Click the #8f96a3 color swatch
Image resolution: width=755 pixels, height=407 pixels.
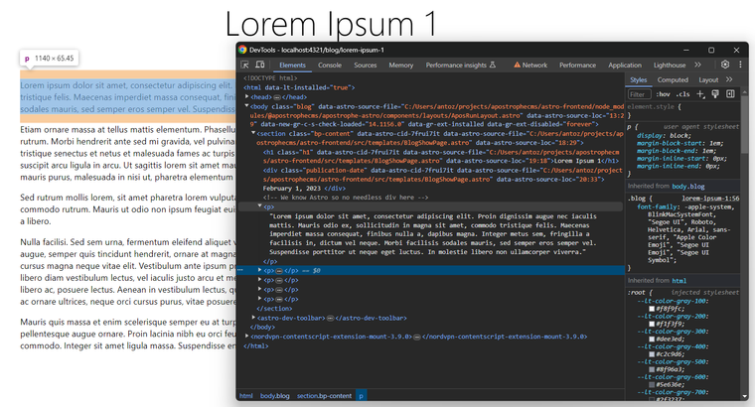tap(652, 369)
